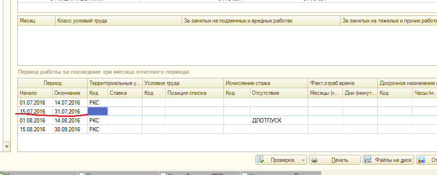Open the Проверка dropdown arrow
Viewport: 437px width, 175px height.
(302, 160)
